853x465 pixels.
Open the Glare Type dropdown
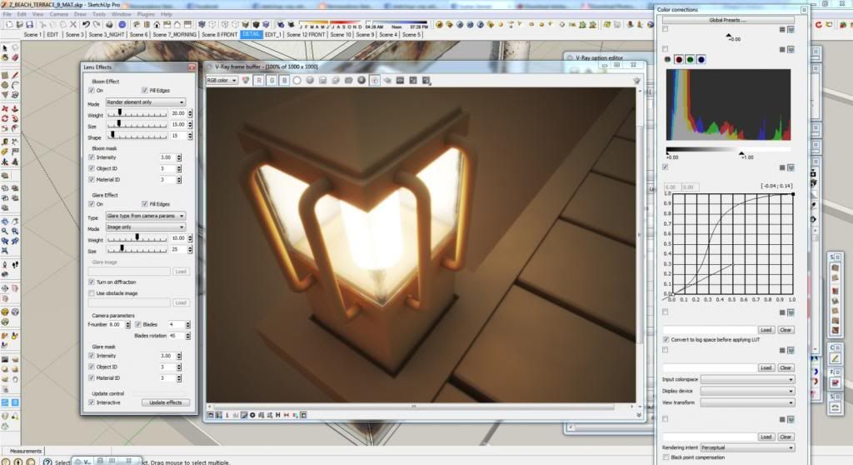146,215
